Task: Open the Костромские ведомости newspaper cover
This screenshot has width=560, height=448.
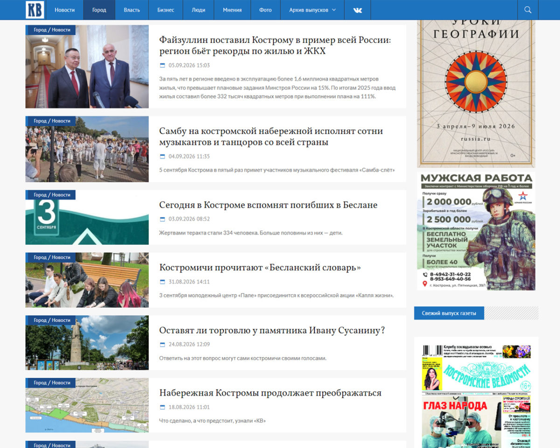Action: [x=476, y=396]
